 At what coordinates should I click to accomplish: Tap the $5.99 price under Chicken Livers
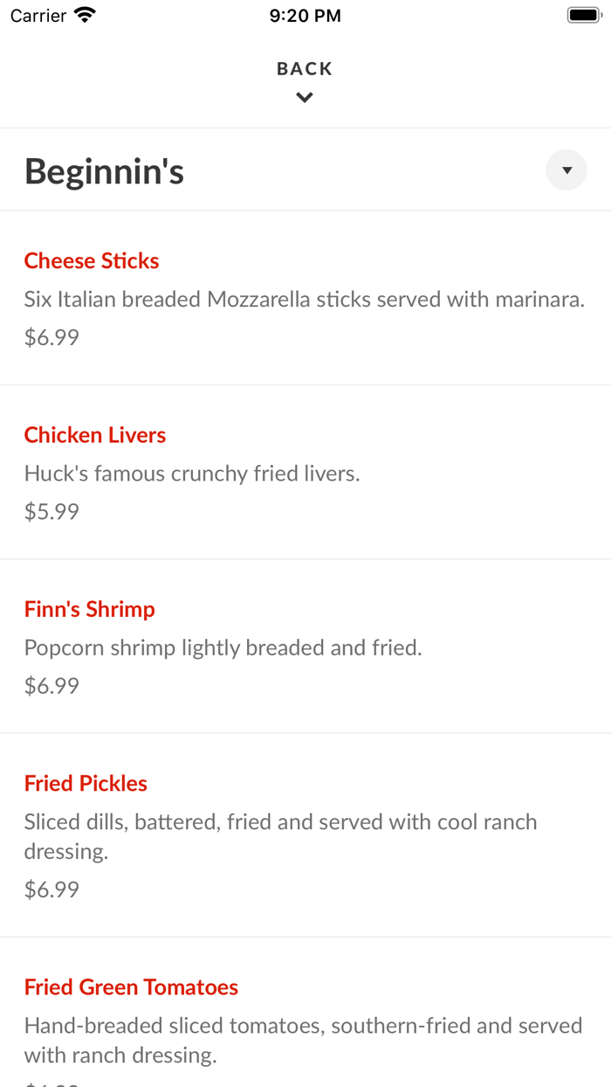pyautogui.click(x=51, y=511)
